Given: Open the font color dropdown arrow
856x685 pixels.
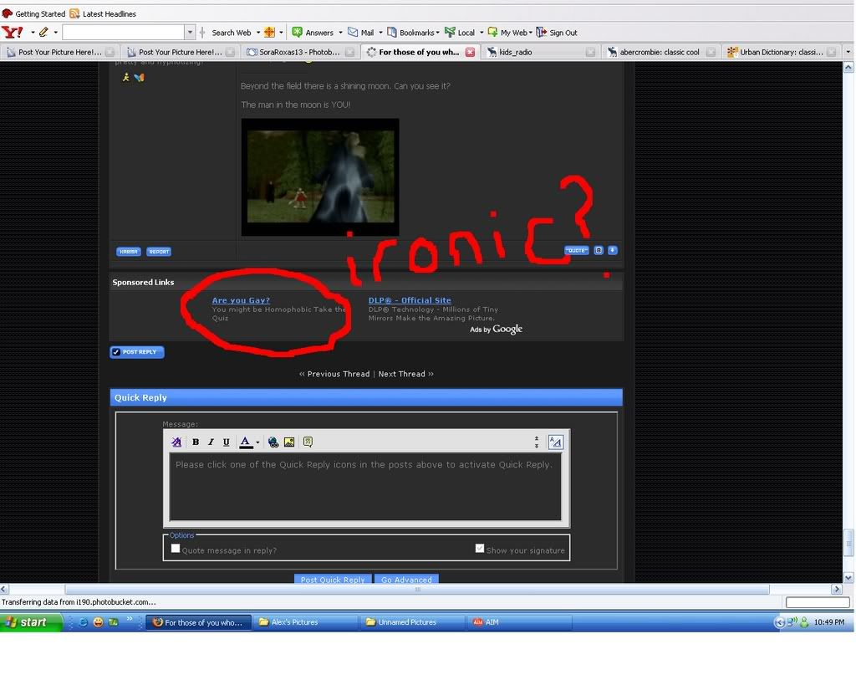Looking at the screenshot, I should (x=257, y=442).
